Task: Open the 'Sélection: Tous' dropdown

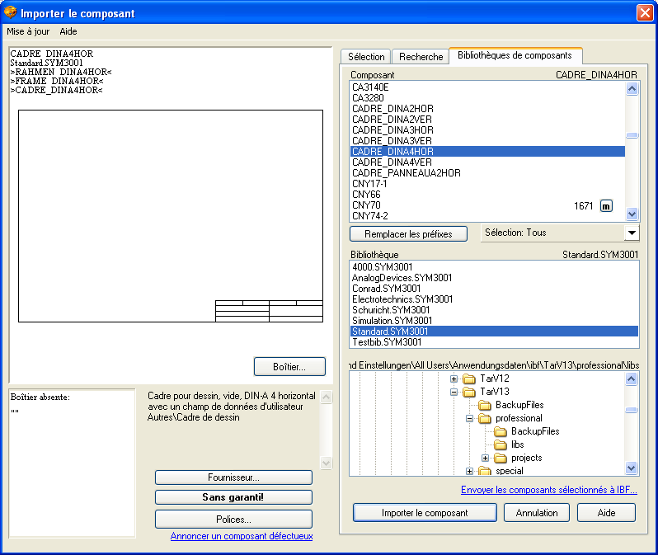Action: click(x=632, y=233)
